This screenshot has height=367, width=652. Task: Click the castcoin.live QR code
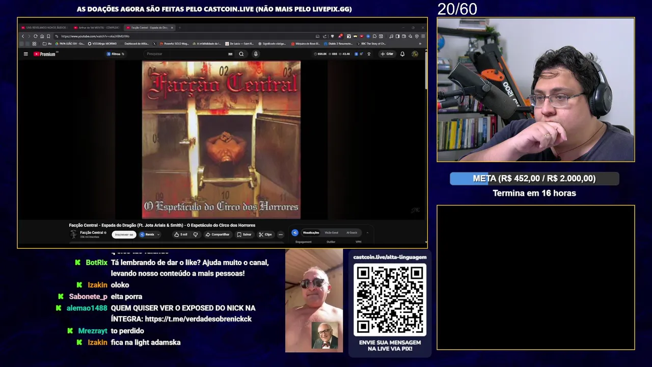tap(390, 300)
